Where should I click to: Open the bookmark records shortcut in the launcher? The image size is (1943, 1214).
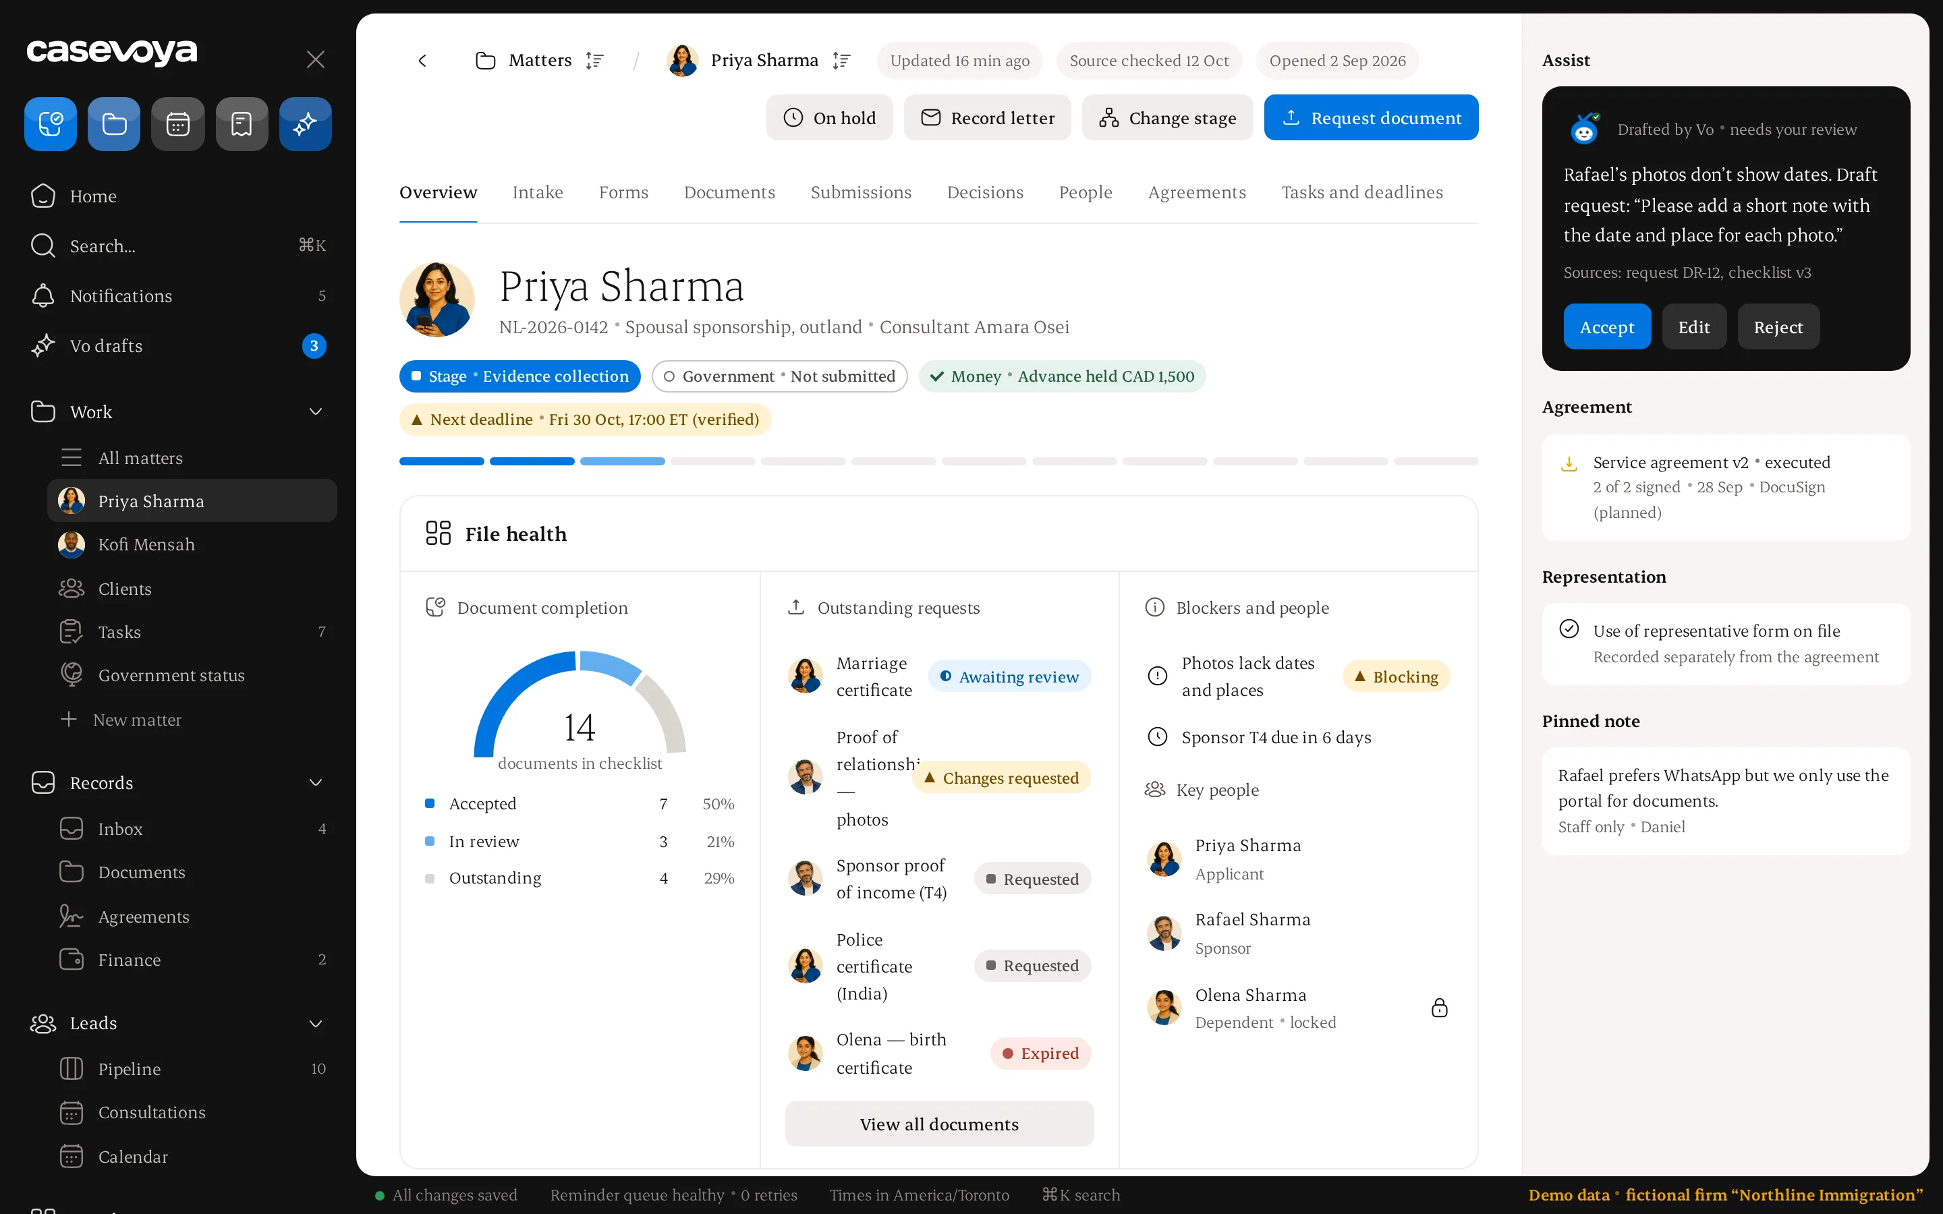click(242, 123)
